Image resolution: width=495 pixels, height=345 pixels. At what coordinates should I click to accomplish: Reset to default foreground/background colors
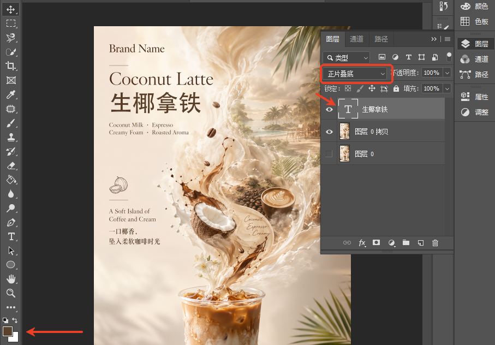5,320
